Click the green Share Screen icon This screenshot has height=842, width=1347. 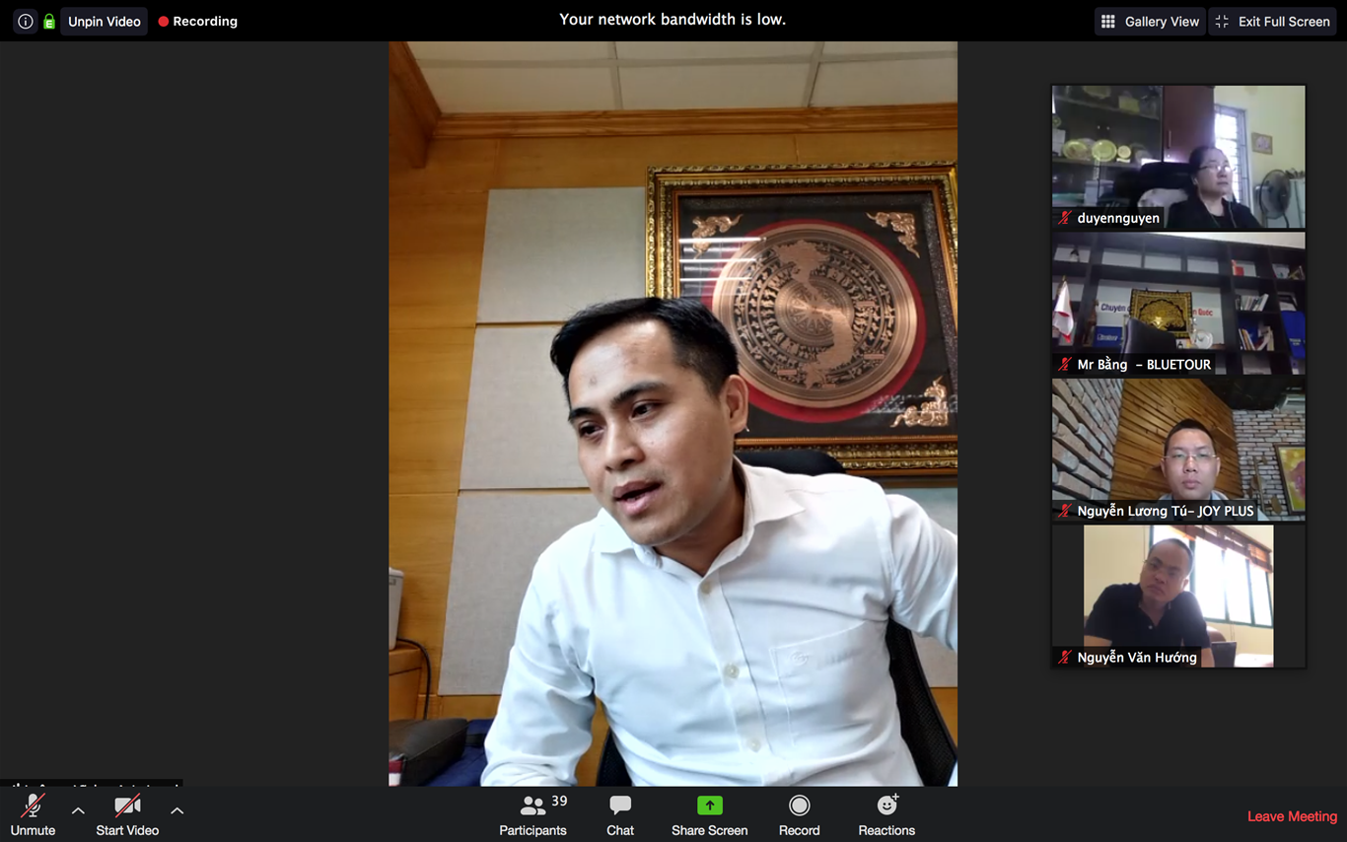point(709,806)
